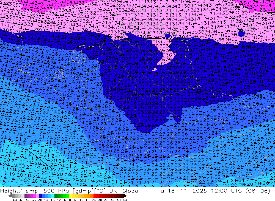The image size is (275, 201).
Task: Click the "-54" label at legend's left end
Action: pos(14,200)
